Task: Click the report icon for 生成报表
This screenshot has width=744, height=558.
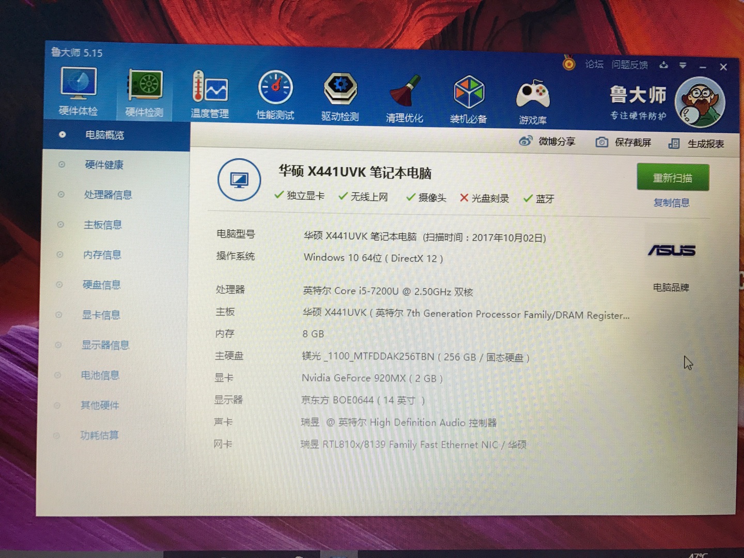Action: click(x=674, y=143)
